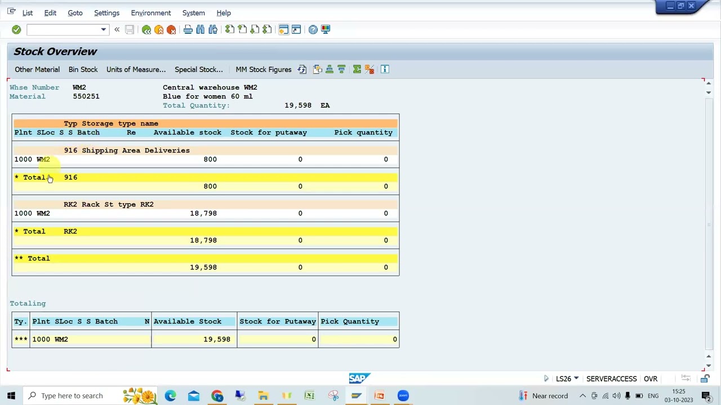Click the Sort Descending icon
The image size is (721, 405).
[x=341, y=69]
